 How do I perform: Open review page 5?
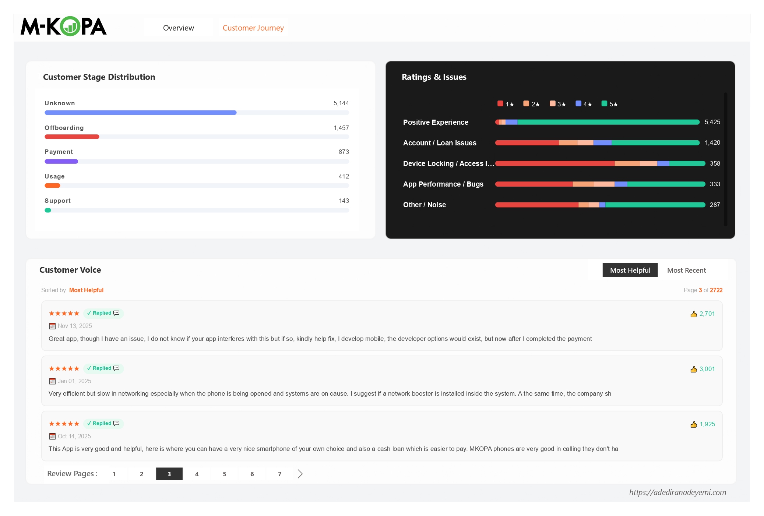(224, 474)
